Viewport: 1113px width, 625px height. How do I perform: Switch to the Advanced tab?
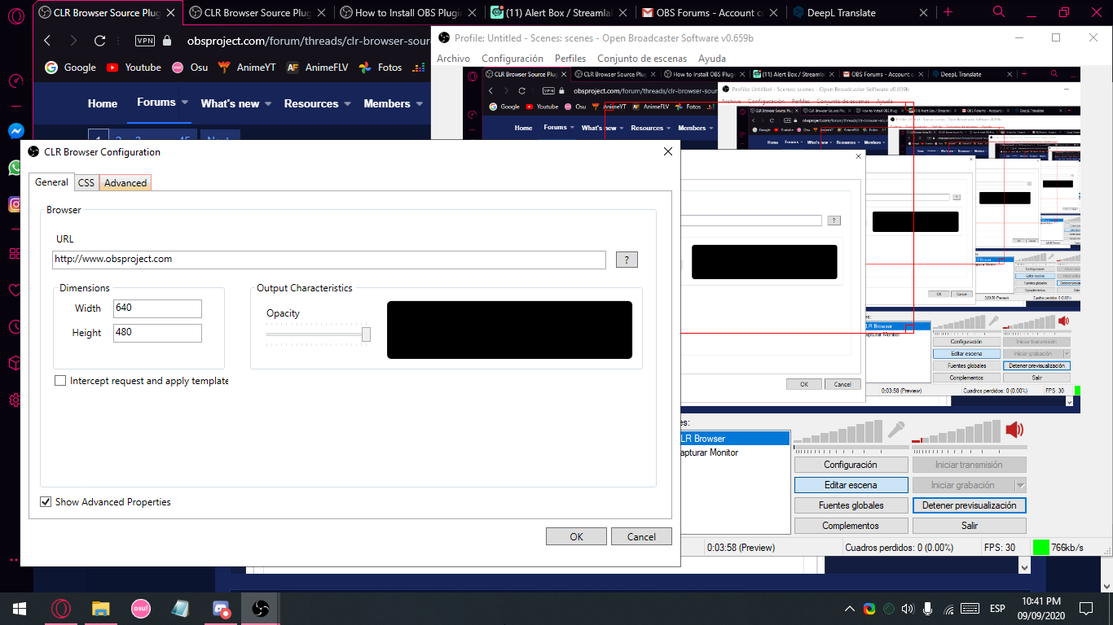coord(125,183)
